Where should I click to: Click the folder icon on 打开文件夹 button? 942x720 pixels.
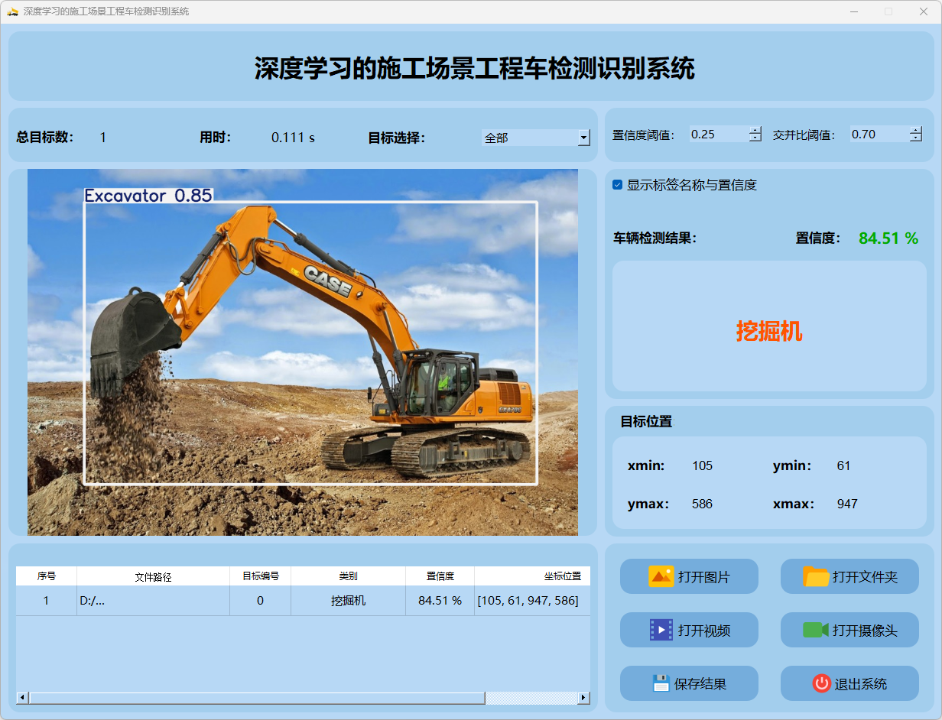816,576
